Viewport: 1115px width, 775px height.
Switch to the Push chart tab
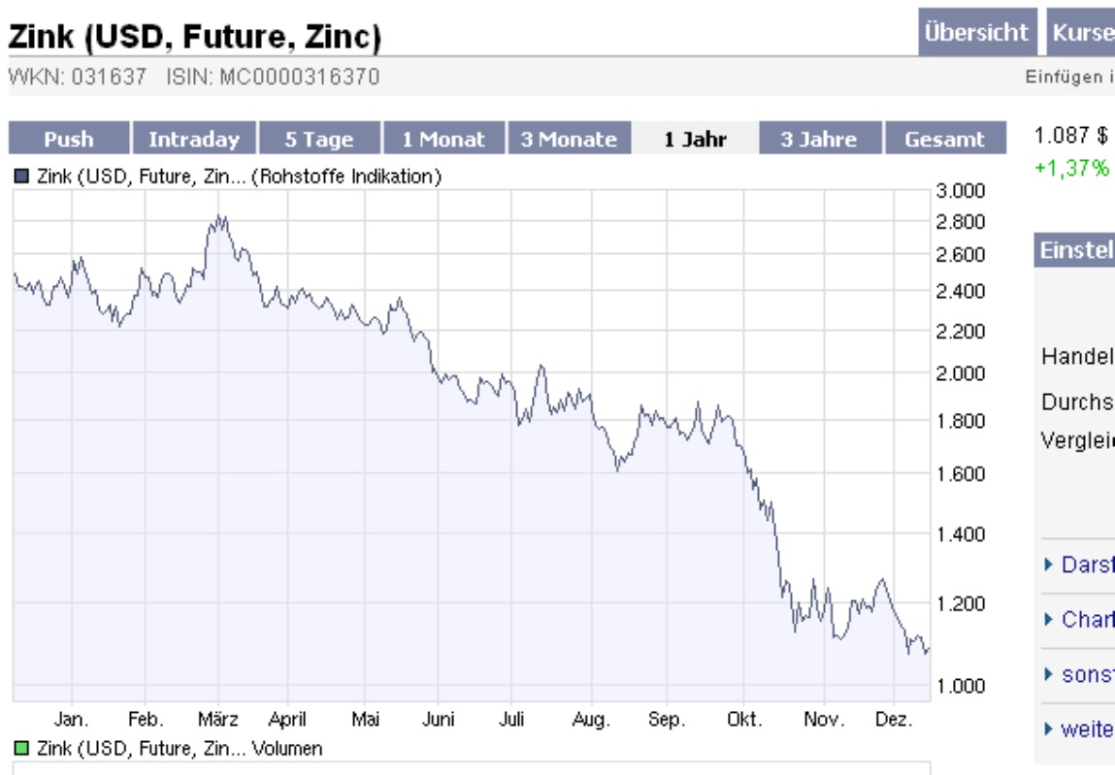coord(69,139)
